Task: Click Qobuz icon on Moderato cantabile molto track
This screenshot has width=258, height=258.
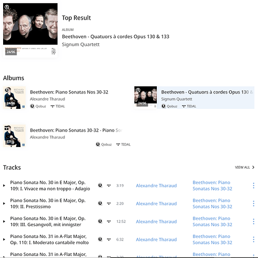Action: tap(100, 239)
